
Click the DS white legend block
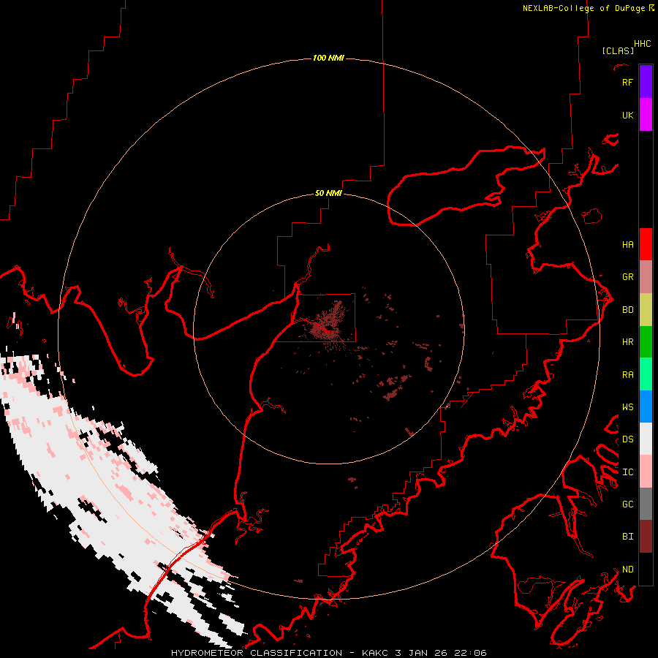[x=646, y=439]
